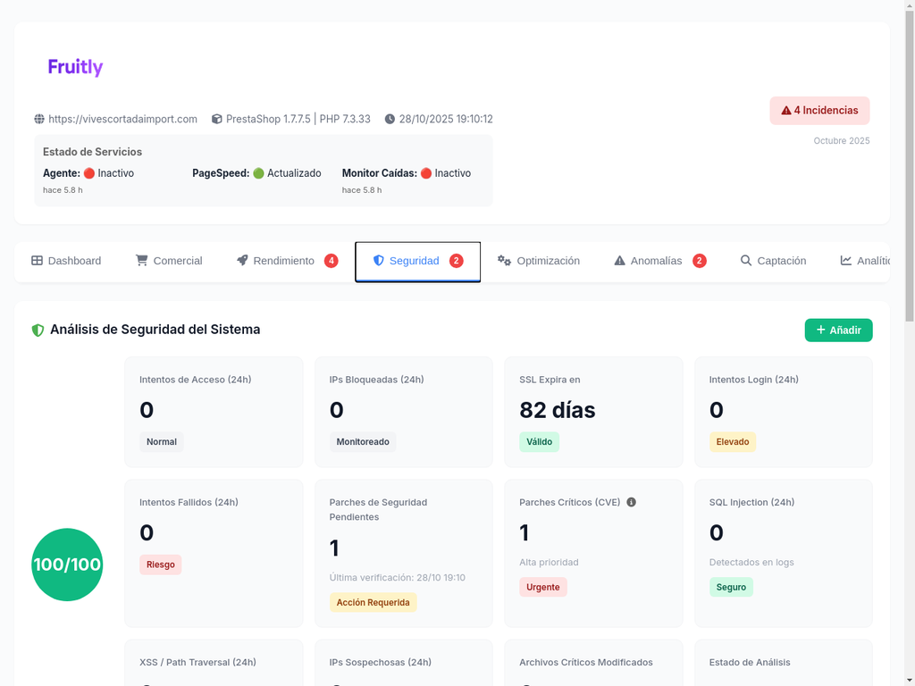Click the 100/100 score circle
This screenshot has height=686, width=915.
pyautogui.click(x=67, y=565)
